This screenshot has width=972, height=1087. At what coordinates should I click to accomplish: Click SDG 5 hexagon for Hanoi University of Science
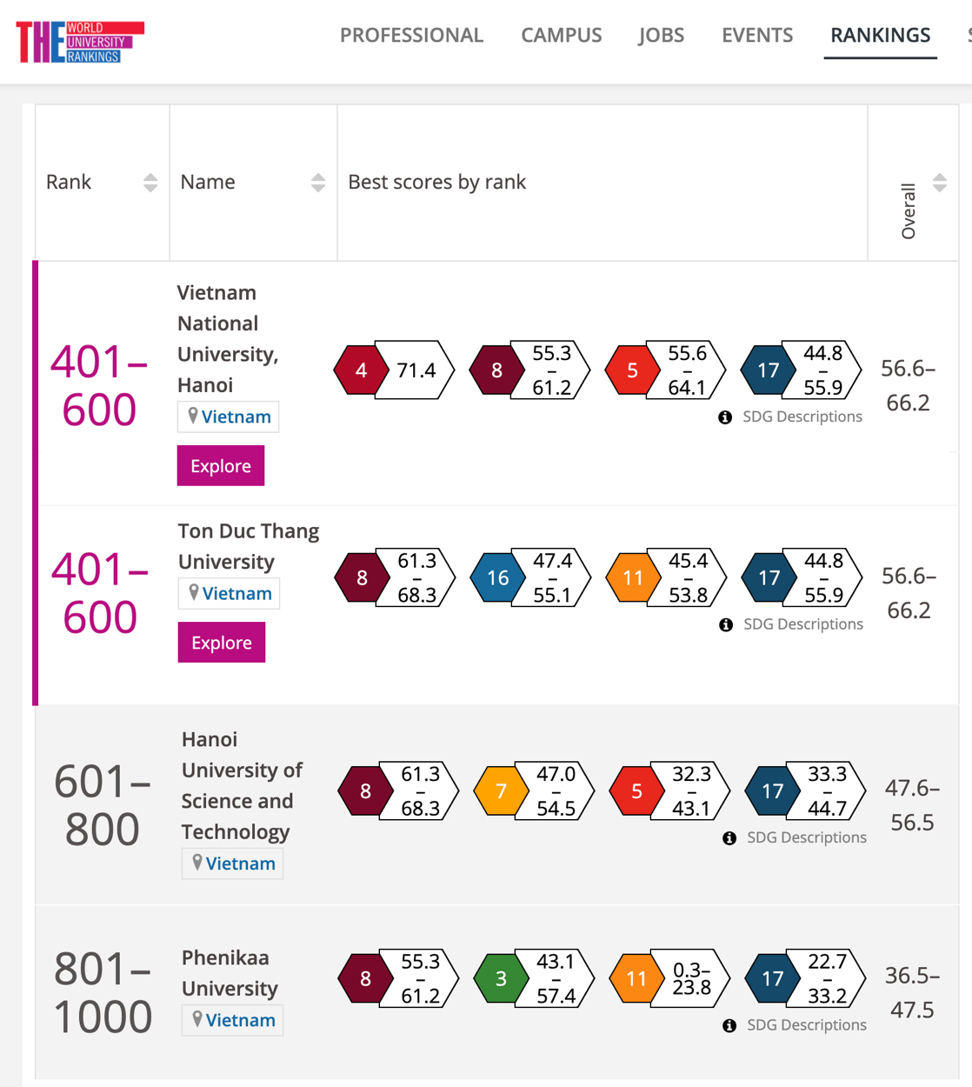[x=636, y=790]
